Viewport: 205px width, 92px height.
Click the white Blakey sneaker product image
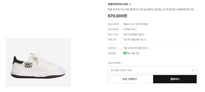[38, 62]
